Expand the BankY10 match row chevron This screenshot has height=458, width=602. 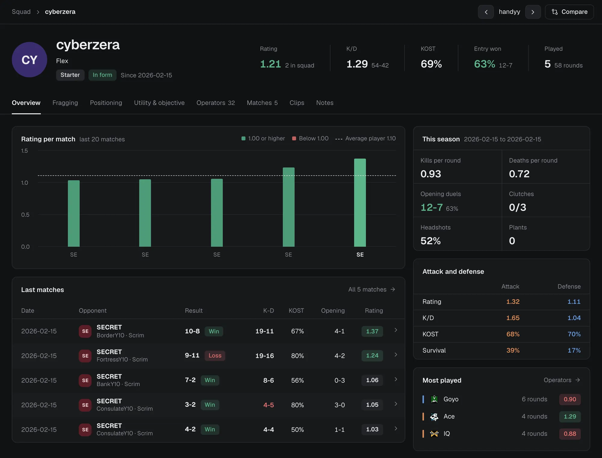click(x=396, y=379)
